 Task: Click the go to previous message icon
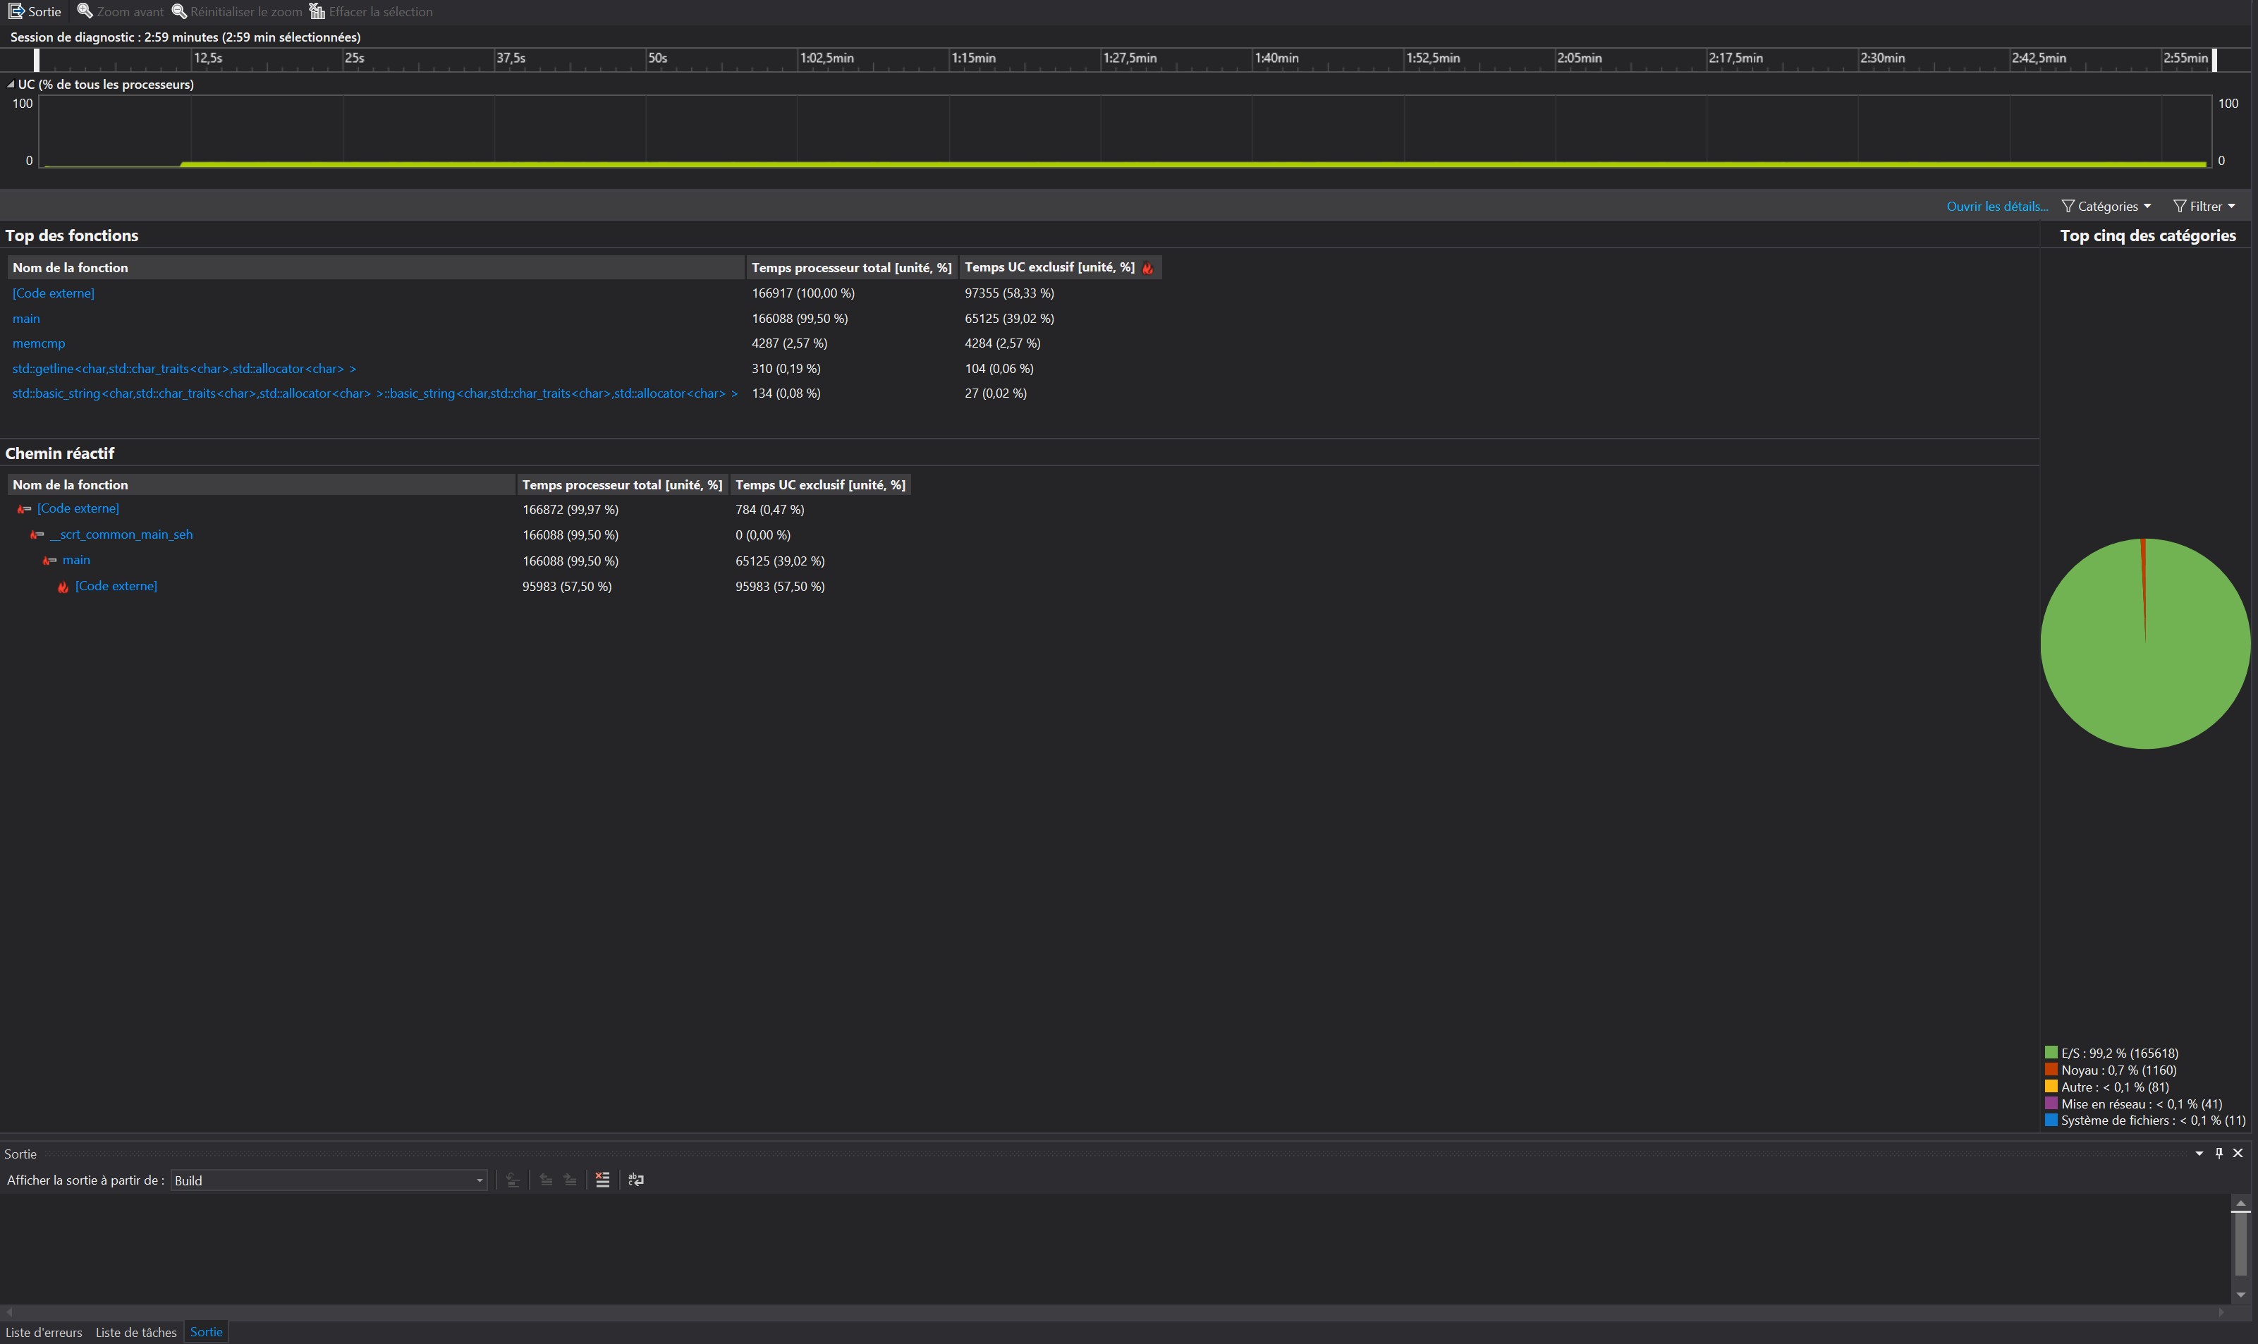(546, 1180)
